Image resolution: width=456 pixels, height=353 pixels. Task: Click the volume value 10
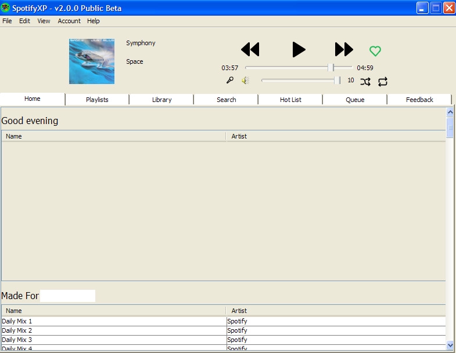pos(351,80)
